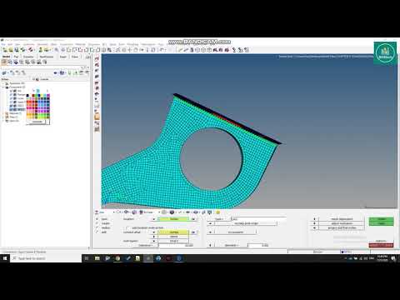Click the Open Model toolbar icon
This screenshot has width=400, height=300.
11,50
